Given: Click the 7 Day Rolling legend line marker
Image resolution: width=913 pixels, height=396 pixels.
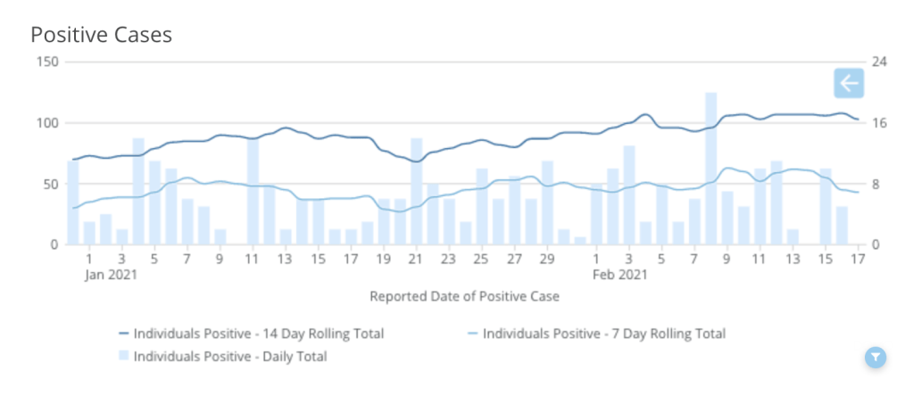Looking at the screenshot, I should pos(473,334).
